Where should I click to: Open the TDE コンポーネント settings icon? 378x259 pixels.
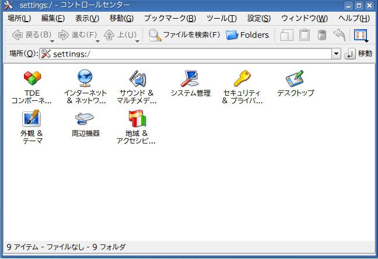[32, 78]
